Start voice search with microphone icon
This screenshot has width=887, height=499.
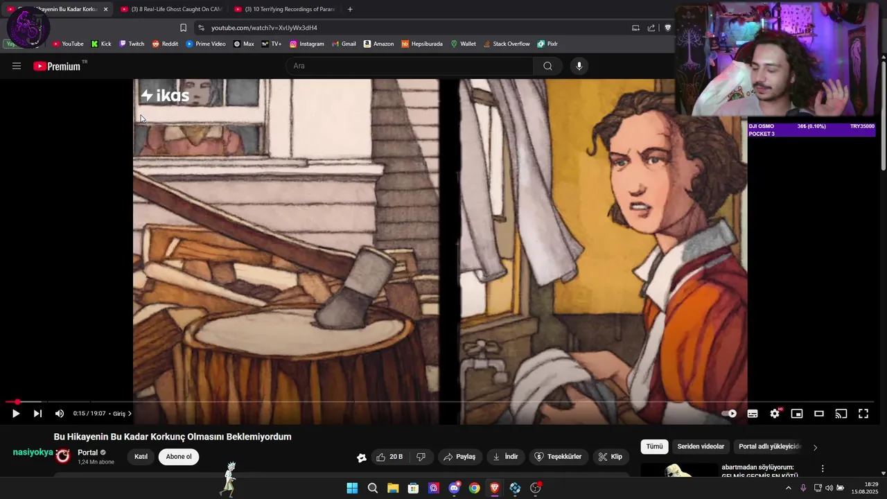click(x=579, y=66)
